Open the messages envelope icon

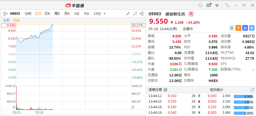pyautogui.click(x=209, y=5)
